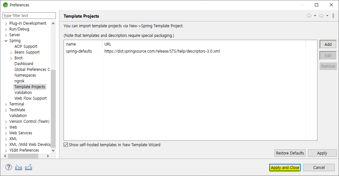339x176 pixels.
Task: Select ngrok preference page
Action: coord(20,81)
